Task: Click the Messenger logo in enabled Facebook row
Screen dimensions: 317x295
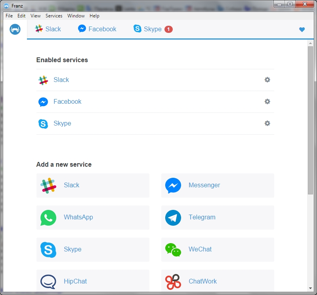Action: 43,102
